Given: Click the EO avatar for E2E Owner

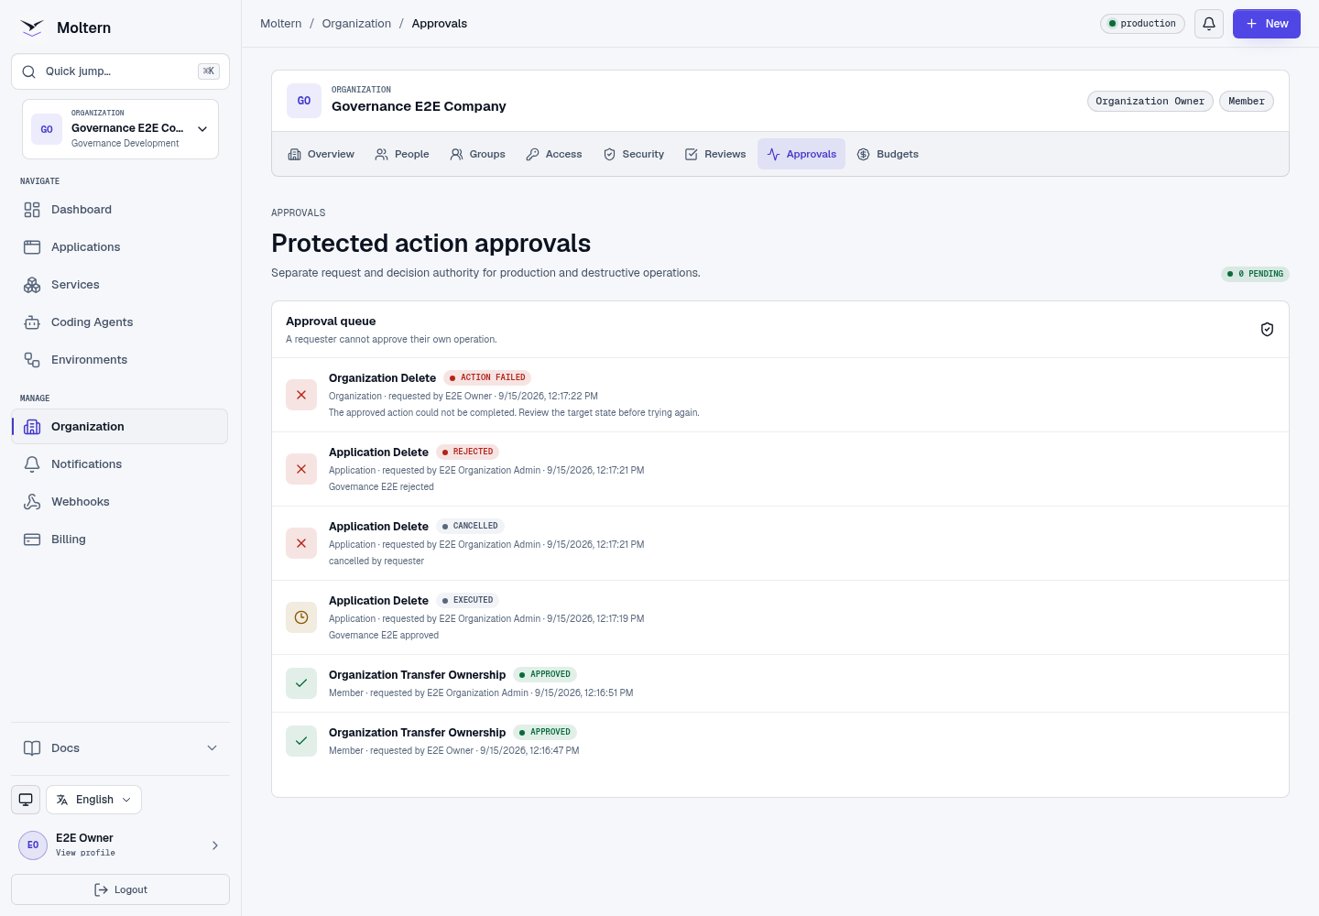Looking at the screenshot, I should [x=33, y=845].
